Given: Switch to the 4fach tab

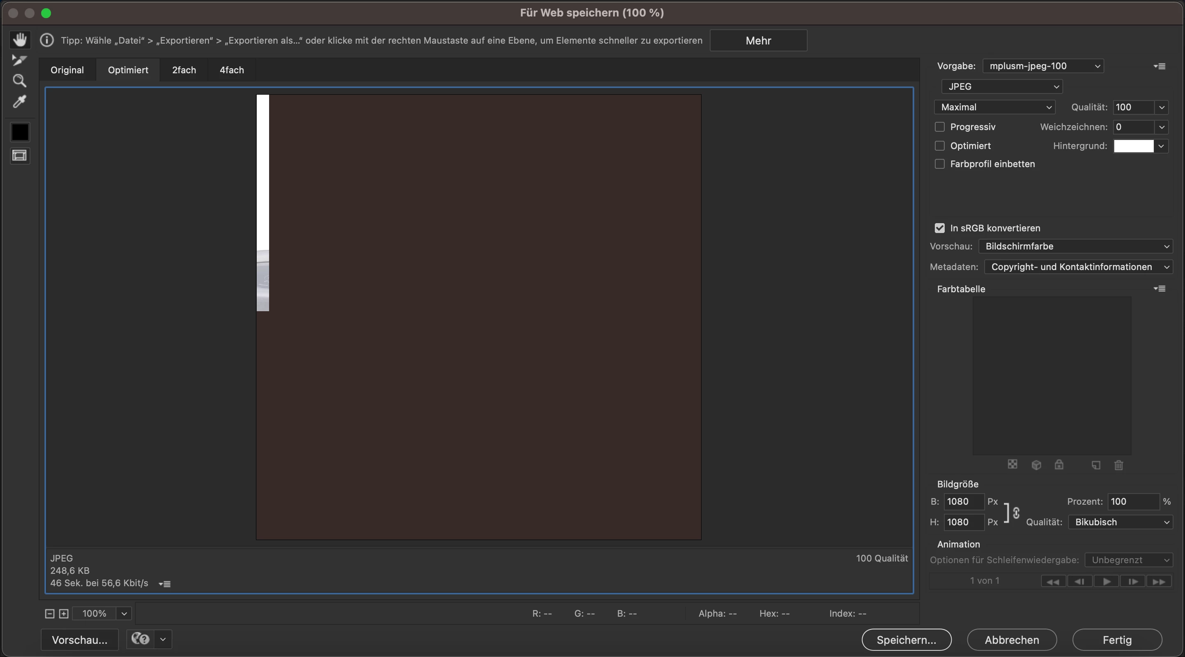Looking at the screenshot, I should click(231, 70).
